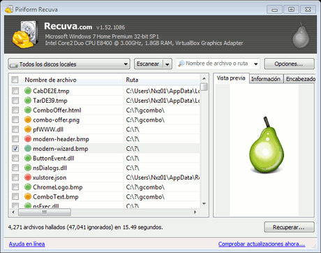Click the green status dot beside CabDE2E.tmp
Viewport: 321px width, 253px height.
click(28, 91)
